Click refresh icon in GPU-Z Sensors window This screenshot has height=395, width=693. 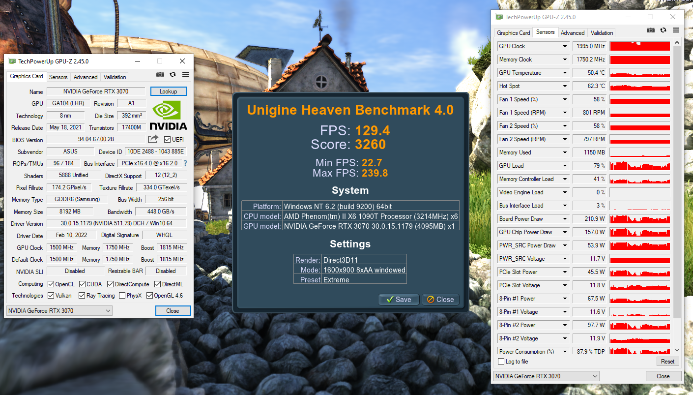tap(663, 30)
